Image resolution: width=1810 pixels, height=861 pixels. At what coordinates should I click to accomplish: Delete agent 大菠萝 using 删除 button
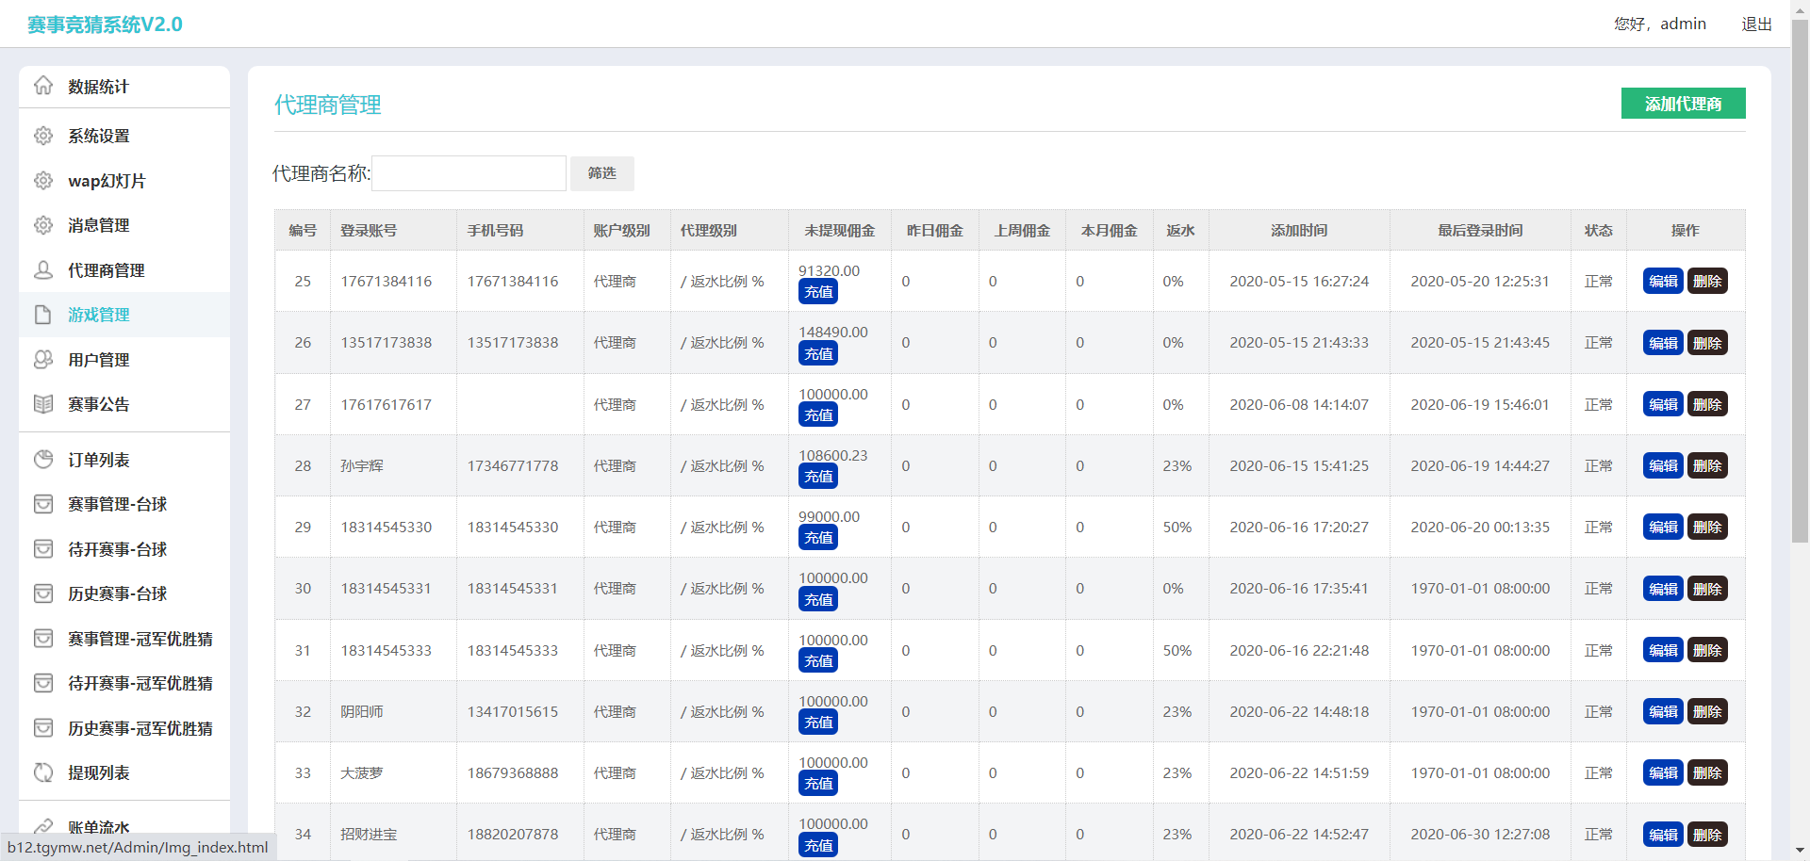point(1706,773)
